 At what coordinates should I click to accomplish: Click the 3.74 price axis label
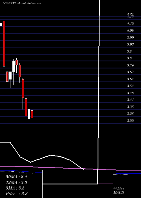130,65
